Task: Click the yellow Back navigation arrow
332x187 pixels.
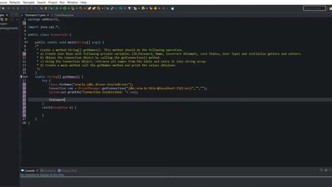Action: (x=156, y=8)
